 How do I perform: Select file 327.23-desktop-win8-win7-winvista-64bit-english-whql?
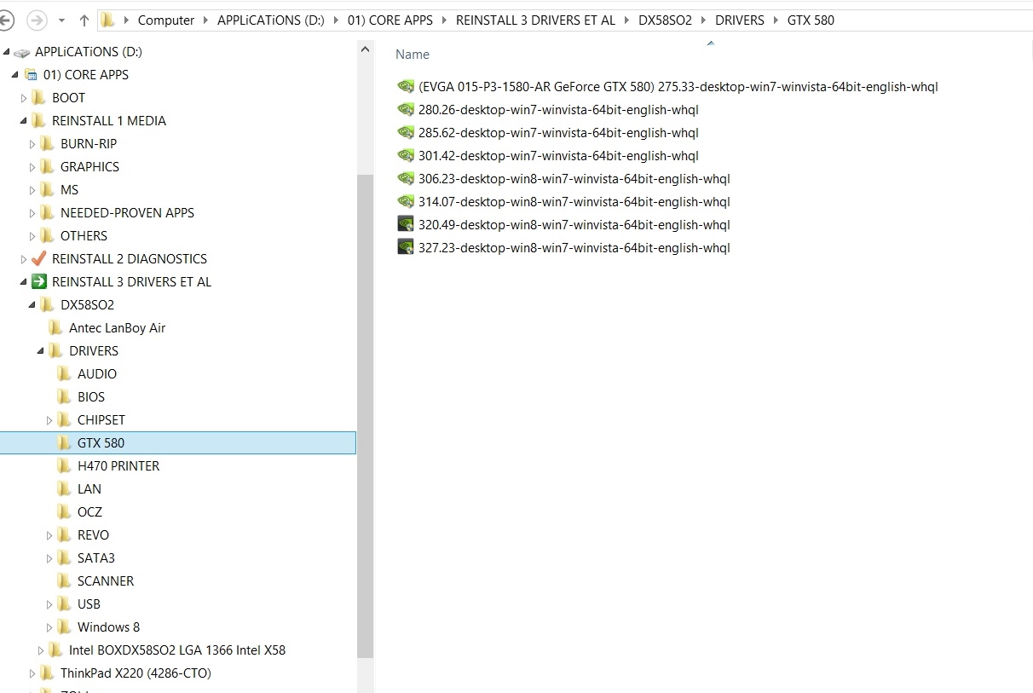pos(574,248)
